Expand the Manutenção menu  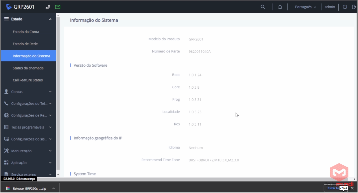pos(50,151)
